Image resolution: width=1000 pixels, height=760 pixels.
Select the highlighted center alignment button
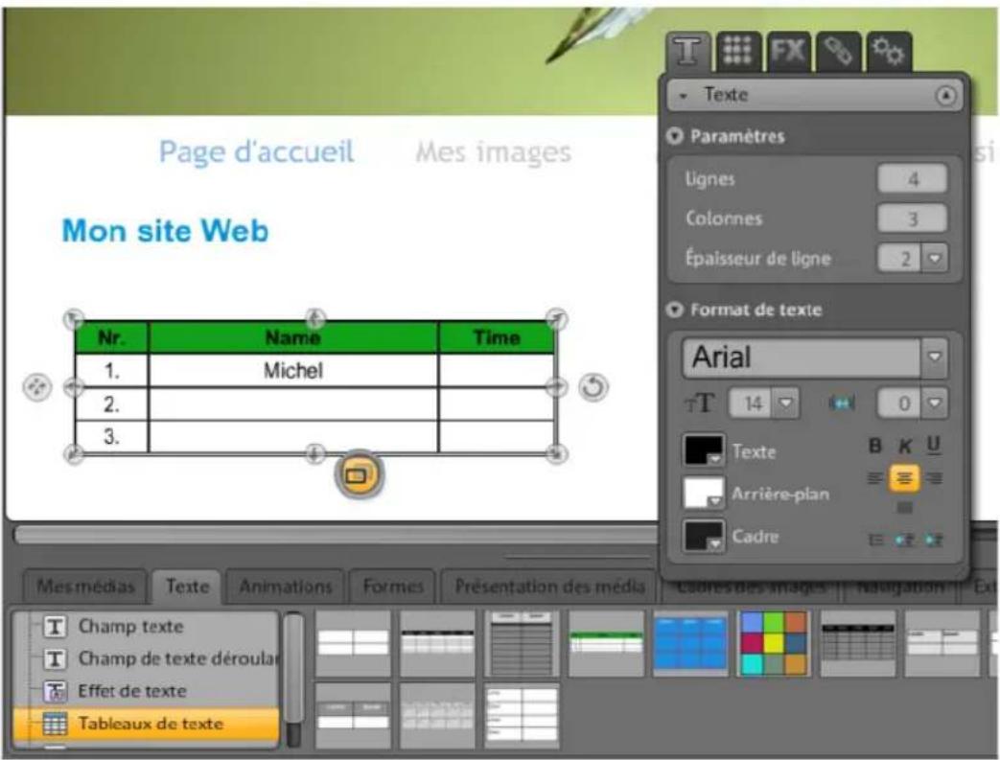(904, 477)
